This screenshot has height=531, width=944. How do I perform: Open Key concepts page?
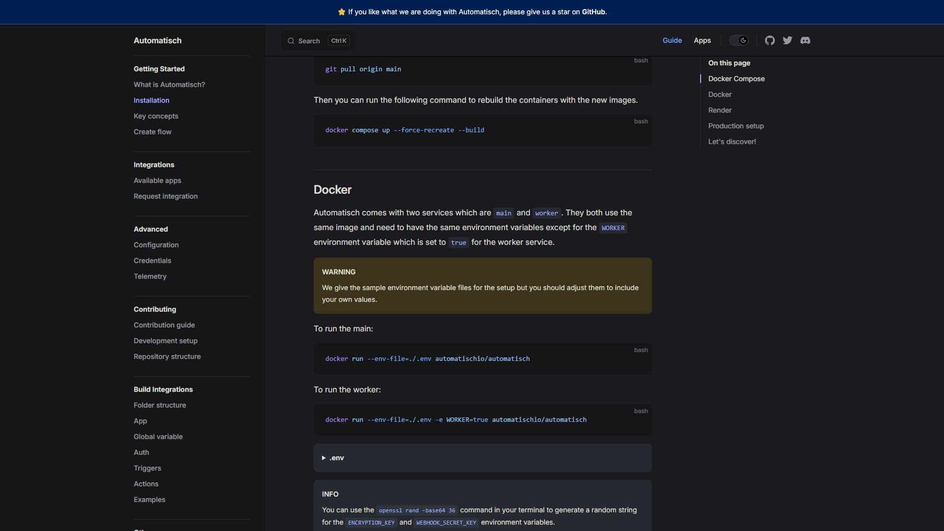[x=156, y=116]
